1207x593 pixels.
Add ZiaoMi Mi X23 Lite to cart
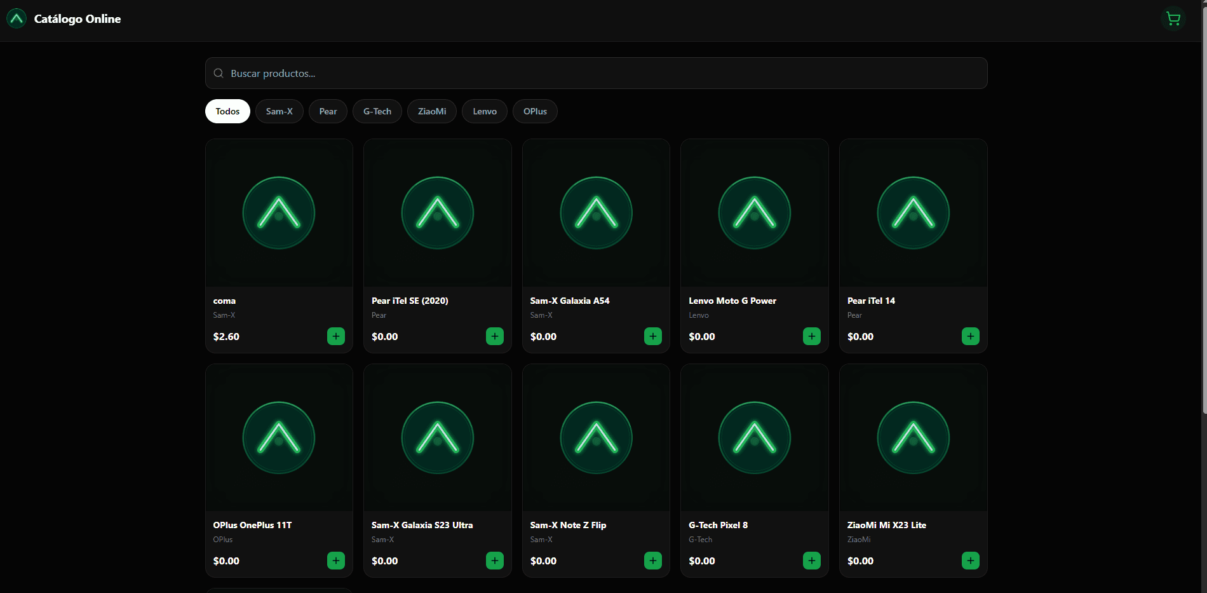click(x=970, y=561)
